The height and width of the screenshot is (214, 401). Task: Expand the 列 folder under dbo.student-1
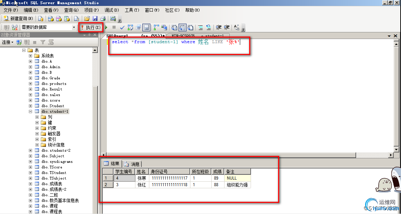click(x=37, y=117)
